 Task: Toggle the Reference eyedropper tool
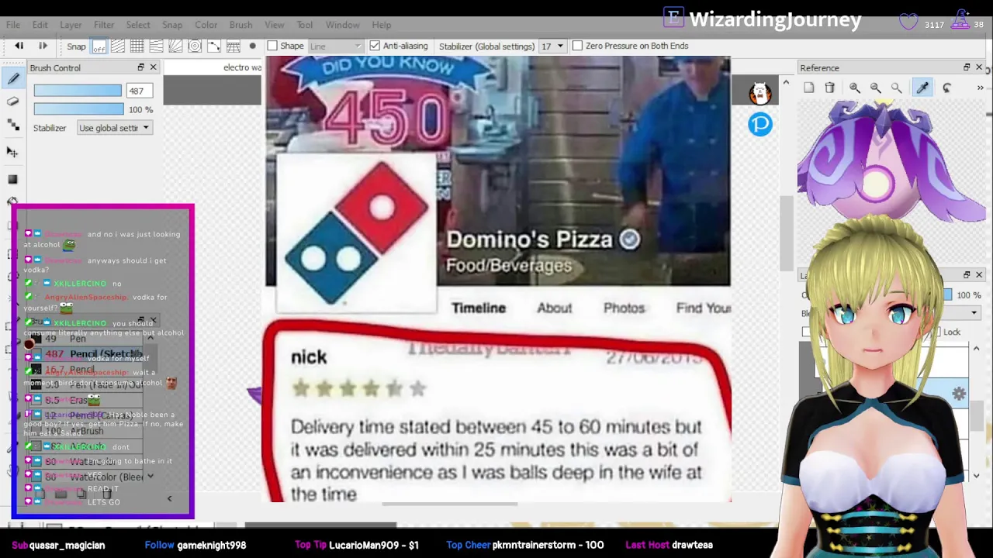coord(922,88)
